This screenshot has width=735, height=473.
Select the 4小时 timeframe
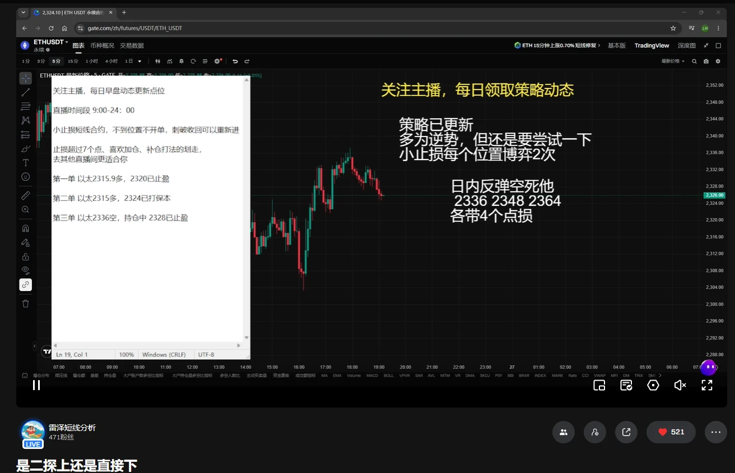tap(111, 61)
